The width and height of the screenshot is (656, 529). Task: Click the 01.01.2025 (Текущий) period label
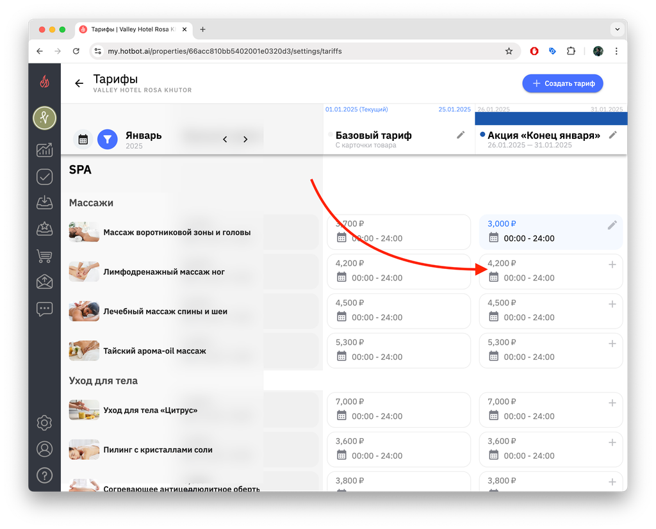pos(356,109)
